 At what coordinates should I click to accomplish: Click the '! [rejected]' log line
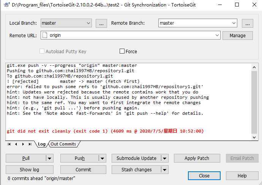(73, 81)
